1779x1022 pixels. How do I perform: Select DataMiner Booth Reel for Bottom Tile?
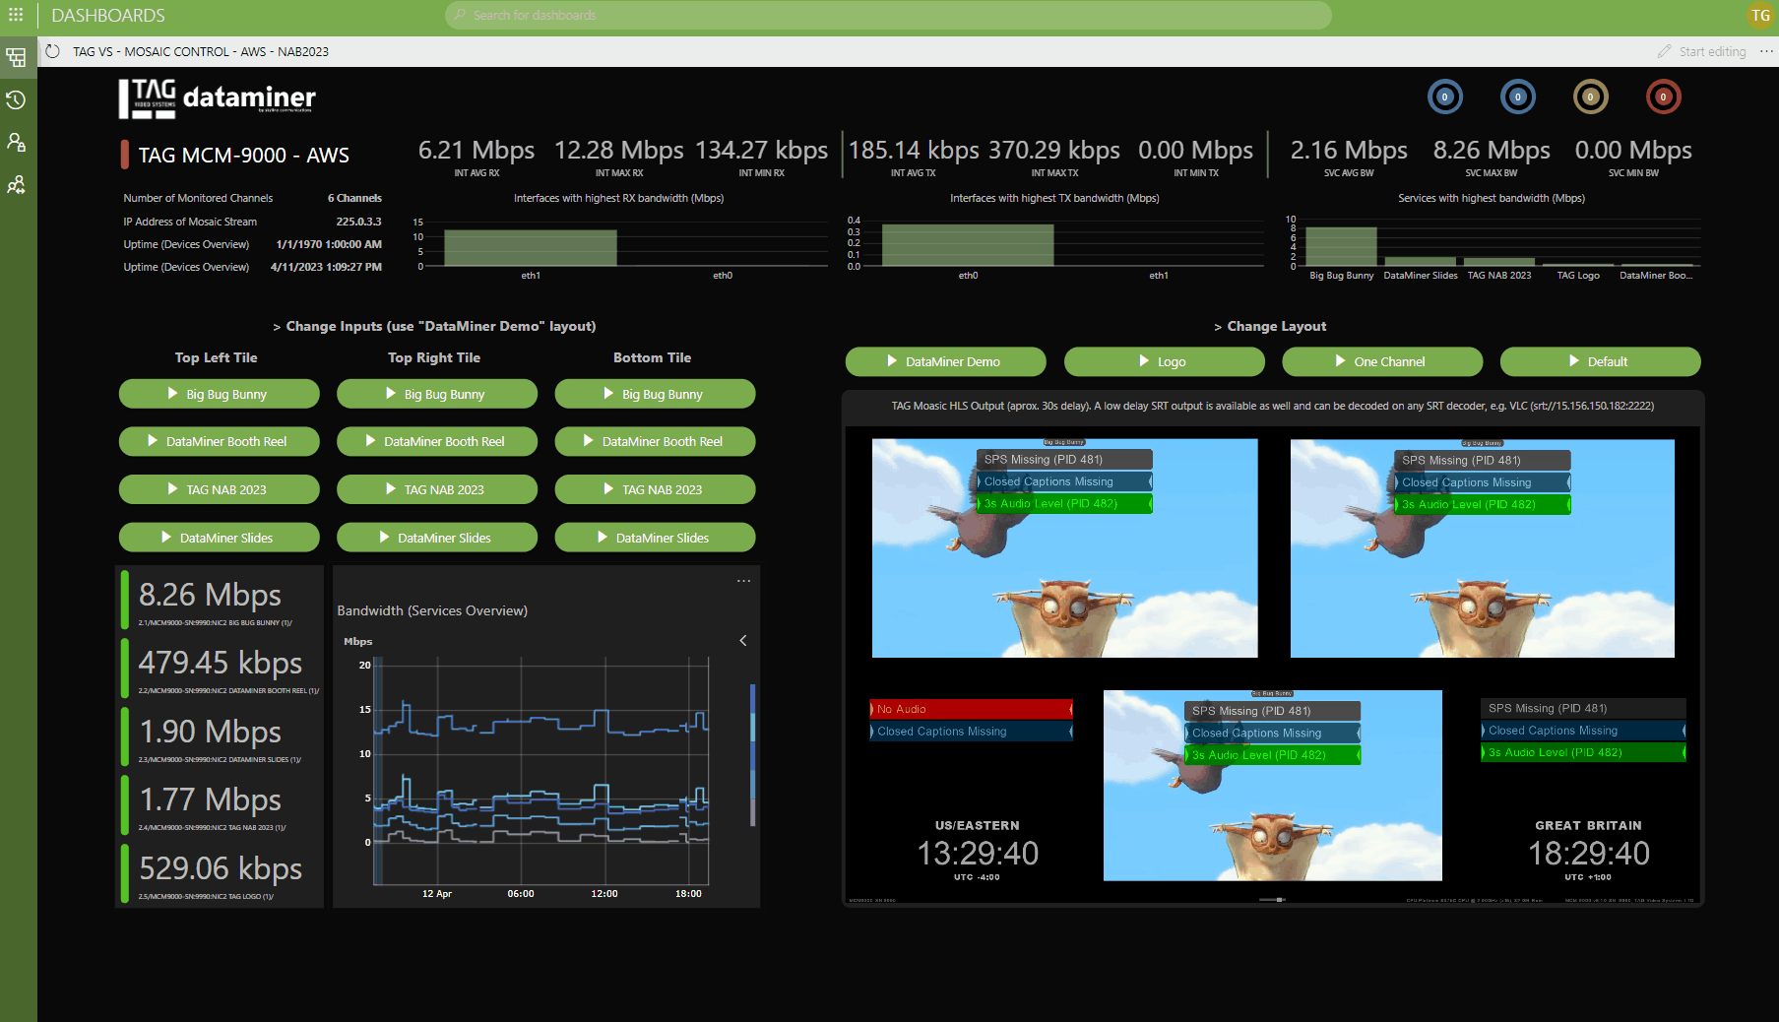click(655, 441)
